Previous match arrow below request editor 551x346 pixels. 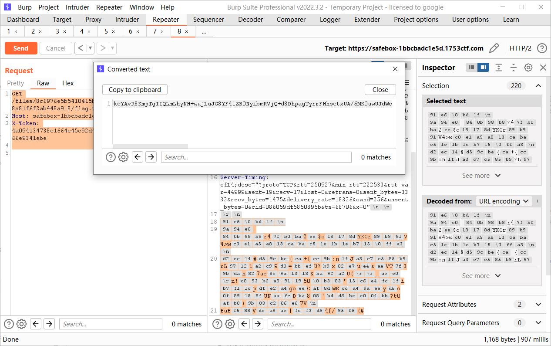pyautogui.click(x=36, y=324)
